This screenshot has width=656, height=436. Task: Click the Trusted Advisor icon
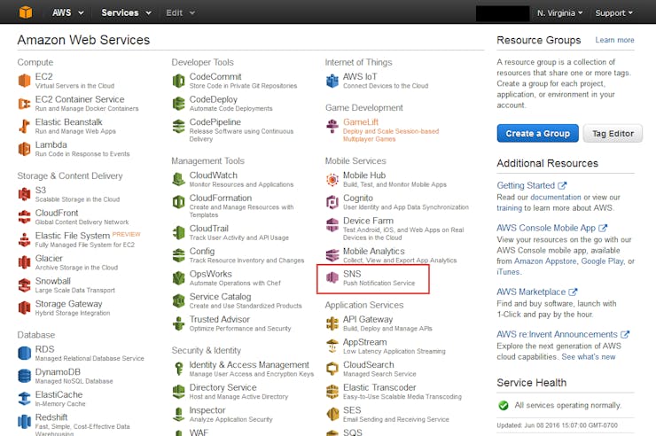[179, 323]
